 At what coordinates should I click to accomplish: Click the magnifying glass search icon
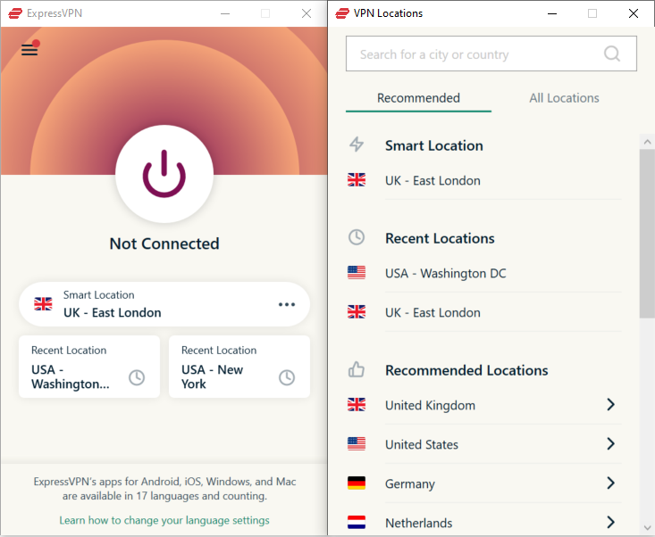[612, 54]
